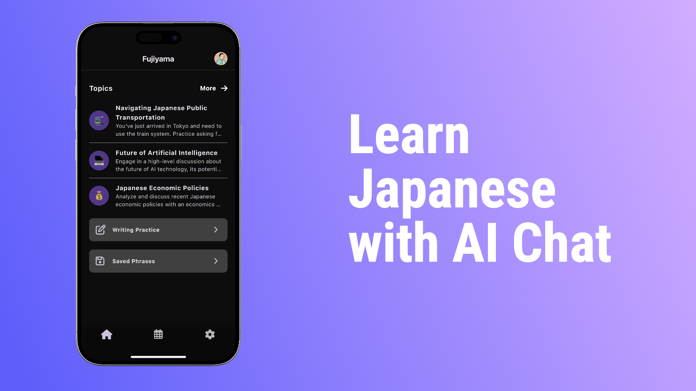This screenshot has width=696, height=391.
Task: Open Japanese Economic Policies topic
Action: [158, 196]
